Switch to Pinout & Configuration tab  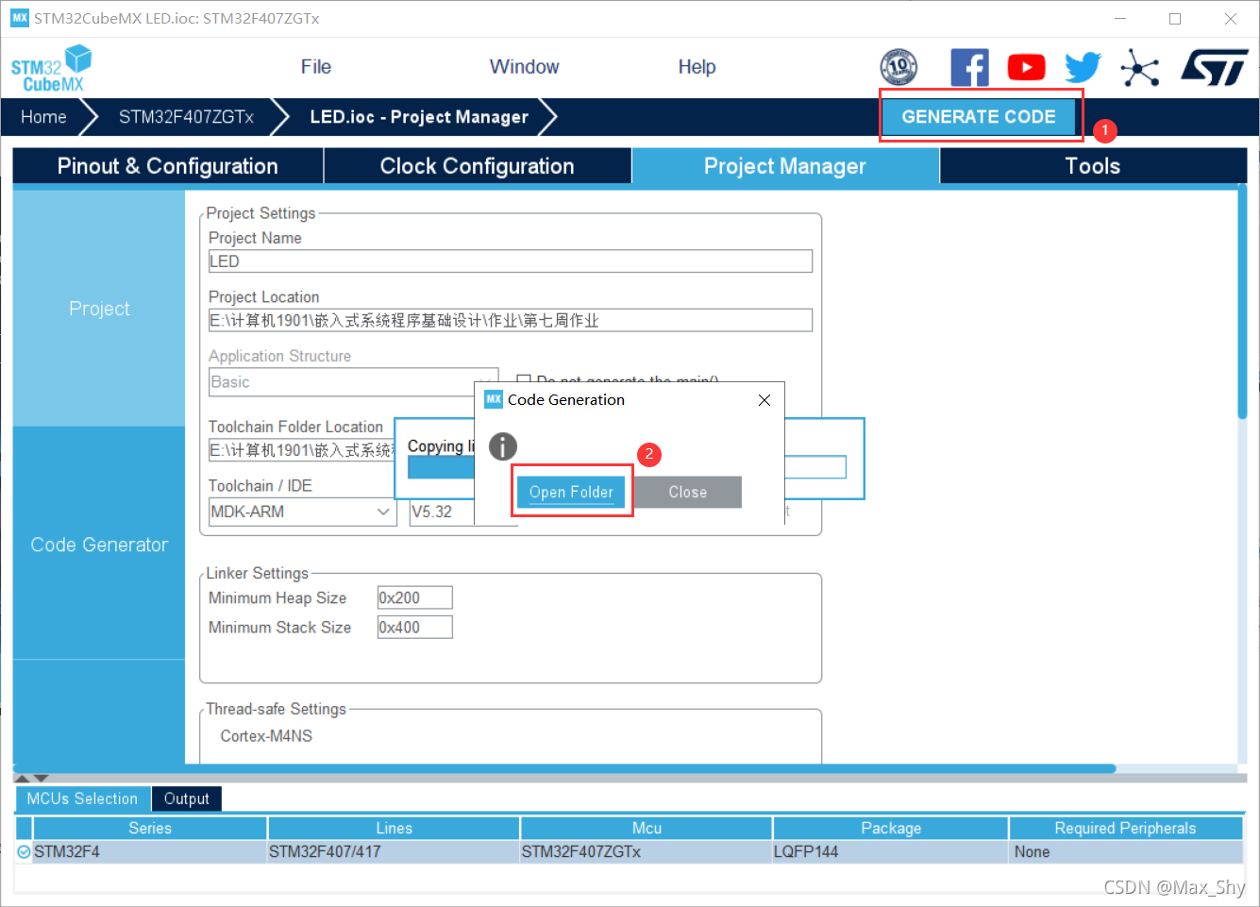168,166
